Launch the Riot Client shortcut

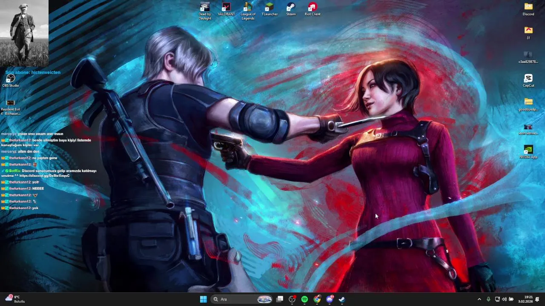coord(313,9)
